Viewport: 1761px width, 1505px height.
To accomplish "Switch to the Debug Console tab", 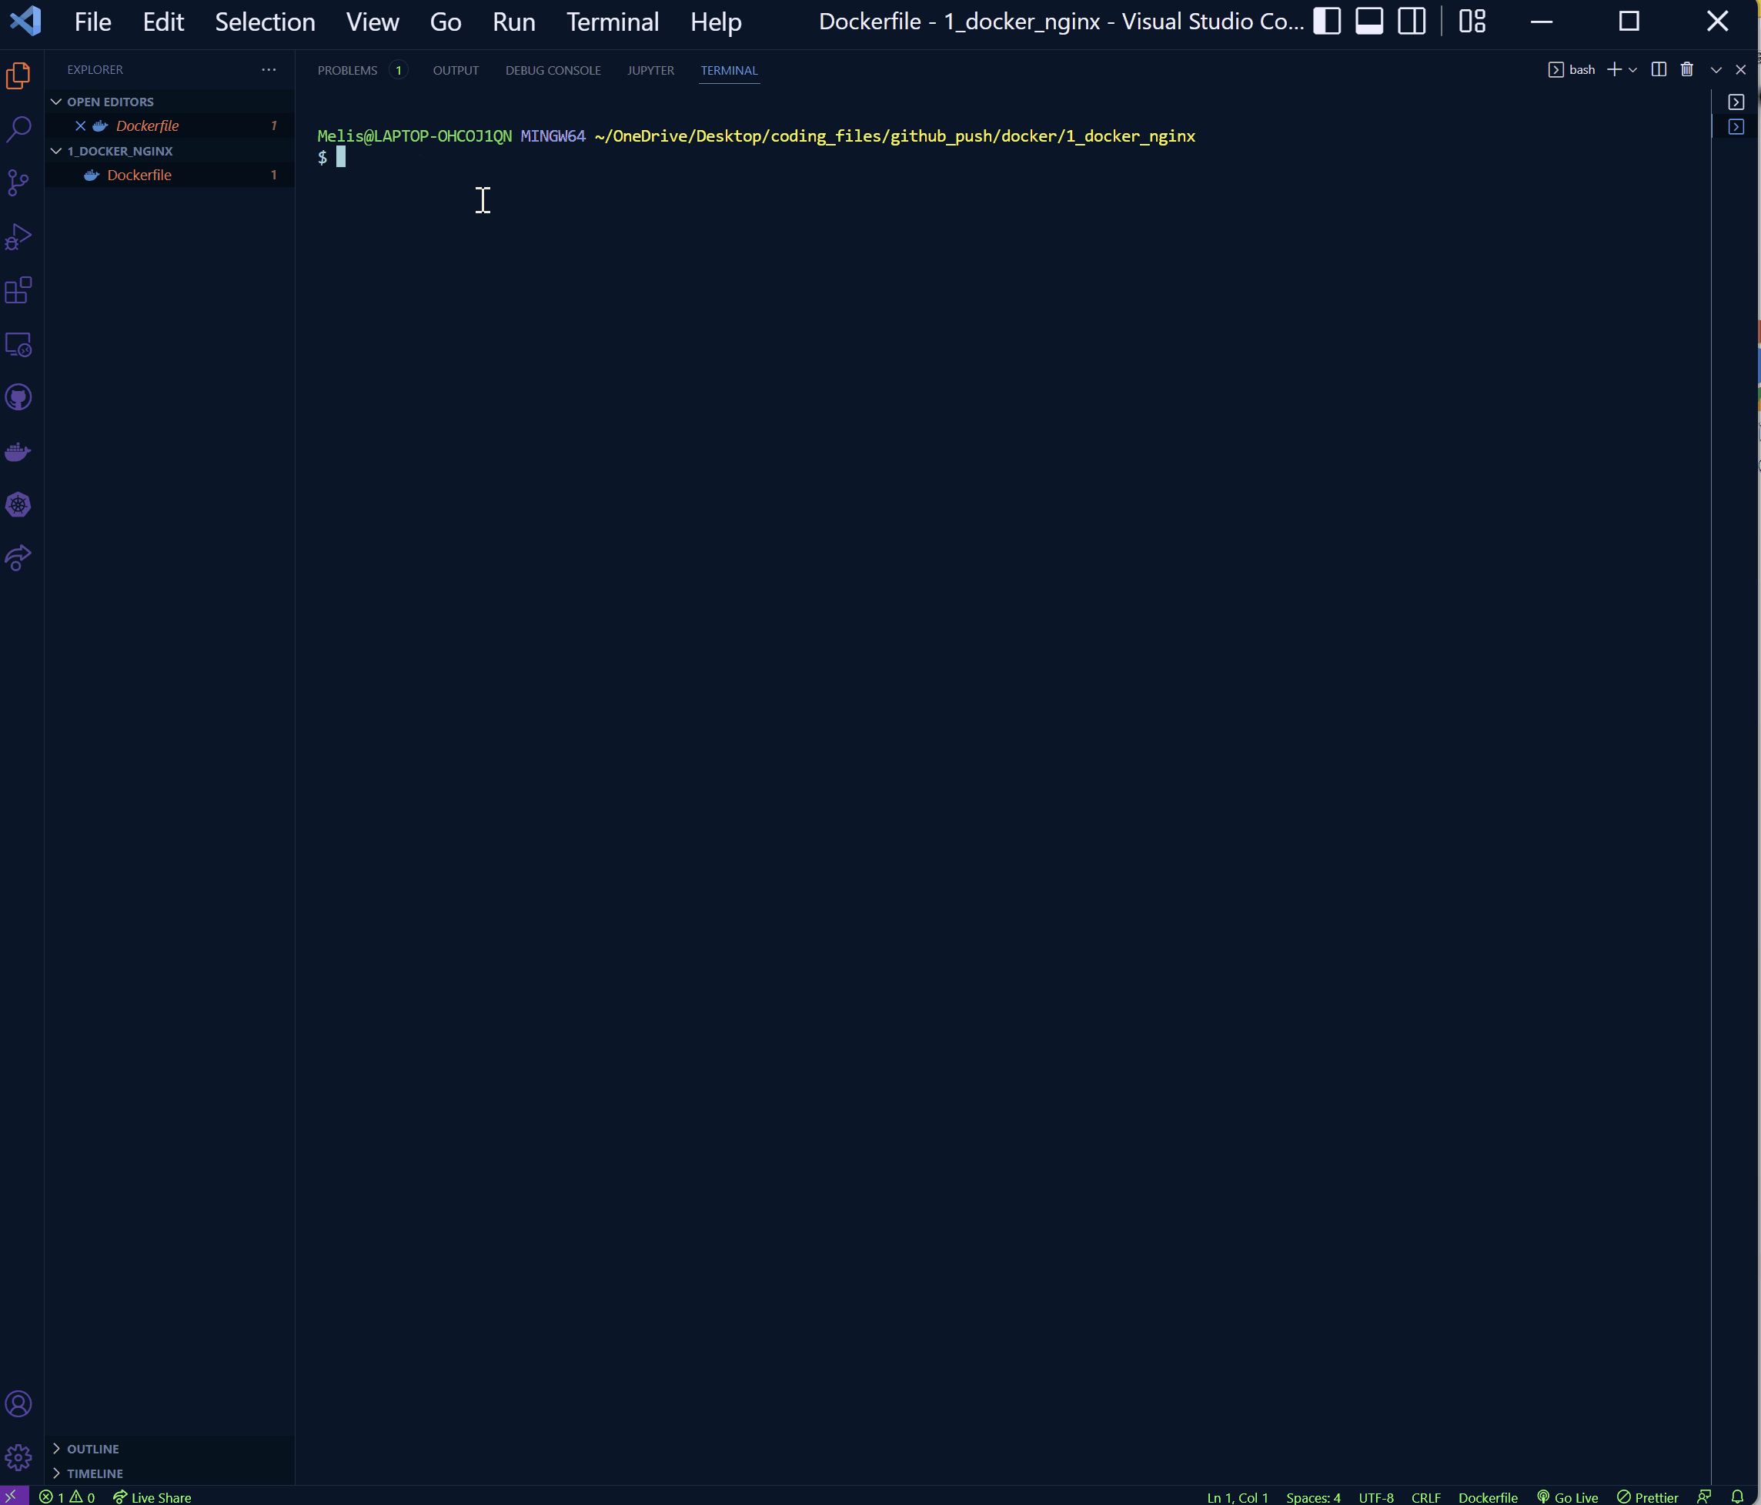I will (x=553, y=71).
